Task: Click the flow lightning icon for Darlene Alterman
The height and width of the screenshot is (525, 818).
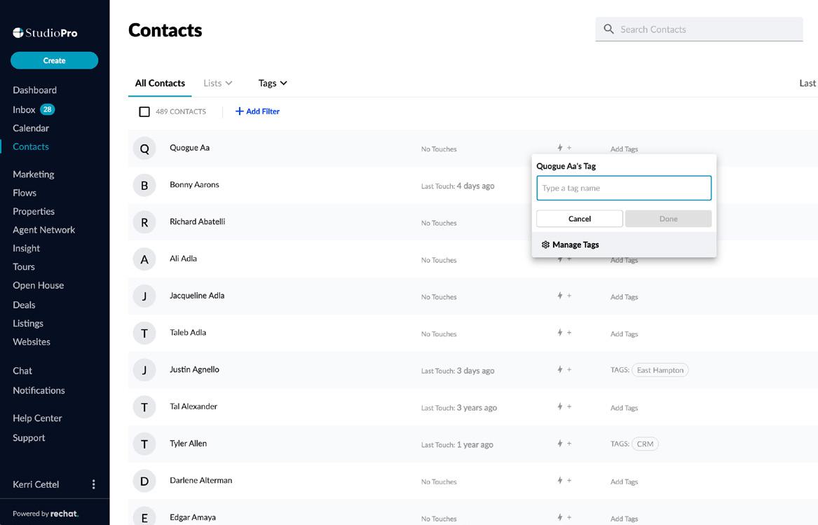Action: [x=560, y=480]
